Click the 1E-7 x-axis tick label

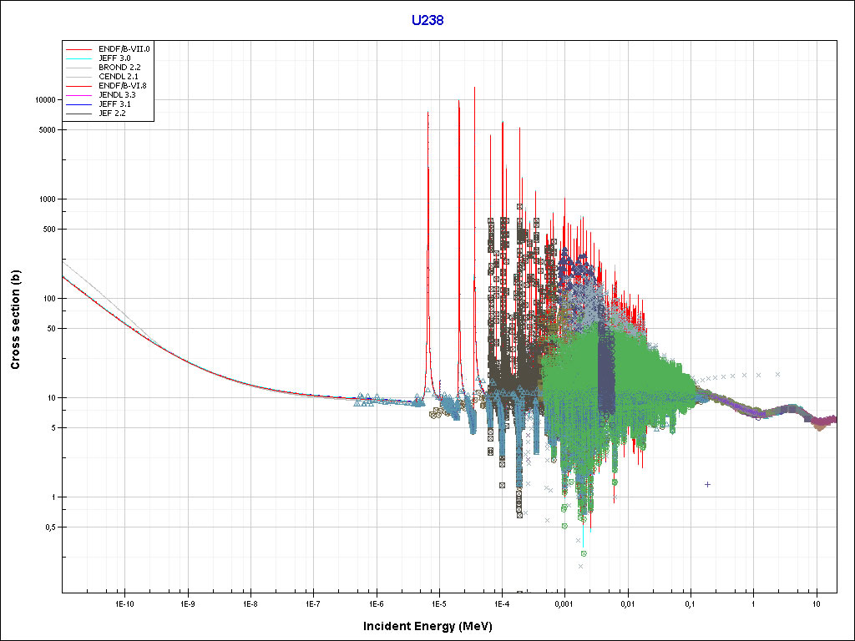[312, 603]
